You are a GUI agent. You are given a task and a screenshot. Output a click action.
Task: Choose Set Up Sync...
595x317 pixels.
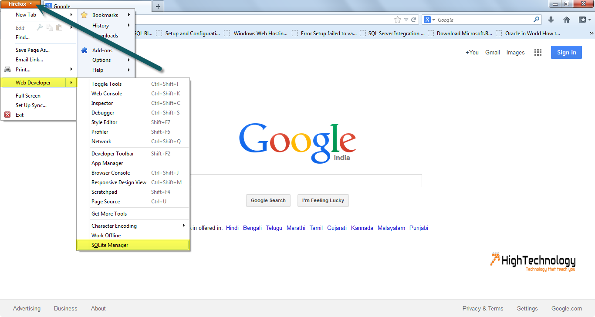pyautogui.click(x=31, y=105)
